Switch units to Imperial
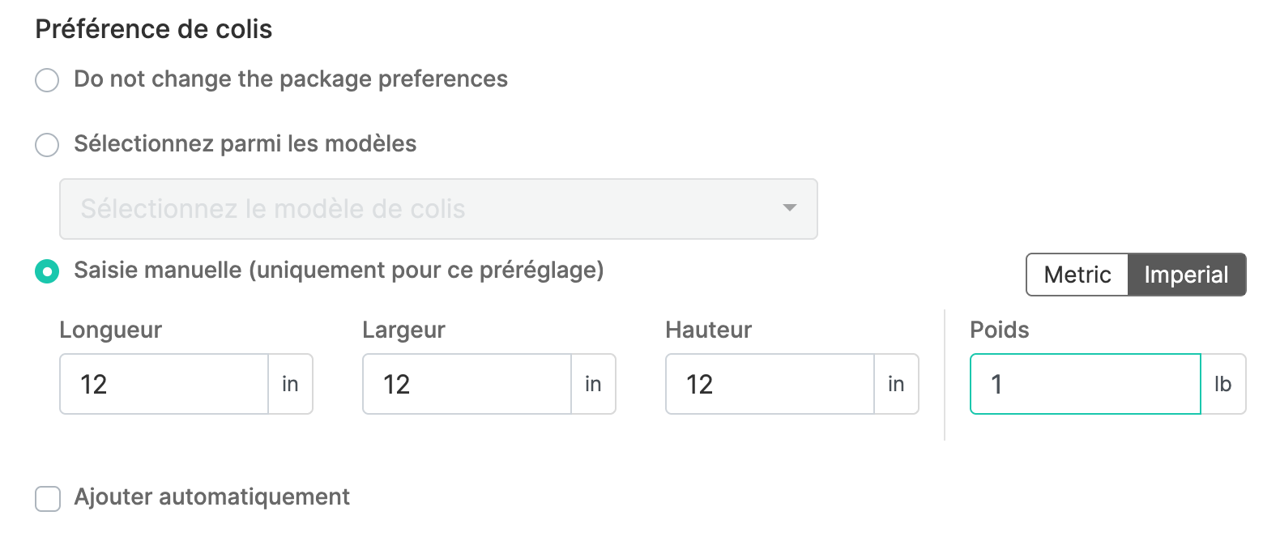Image resolution: width=1280 pixels, height=554 pixels. (1186, 275)
